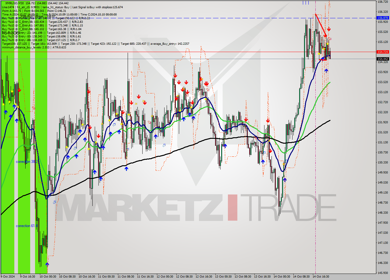Image resolution: width=390 pixels, height=280 pixels.
Task: Click the '12 Oct 16:30' time axis label
Action: 204,277
